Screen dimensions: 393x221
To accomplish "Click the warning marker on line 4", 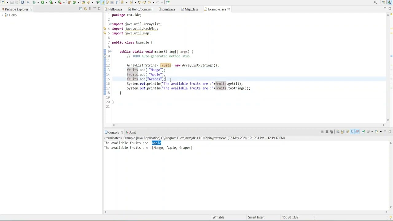I will [105, 29].
